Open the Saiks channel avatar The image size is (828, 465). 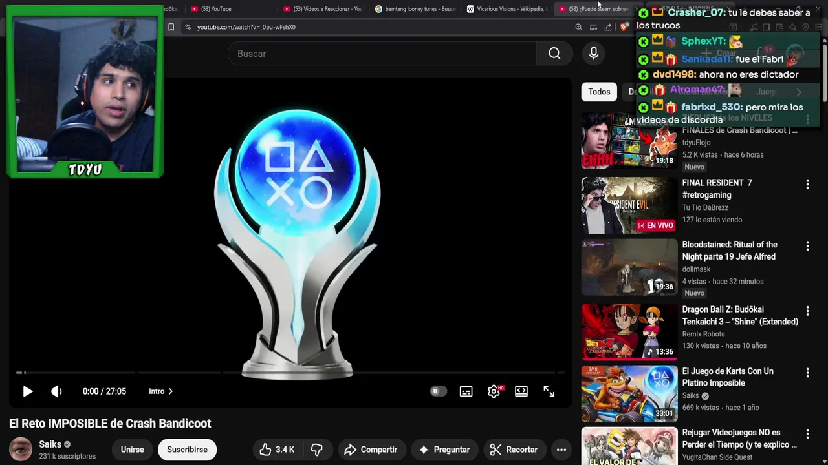pos(21,449)
